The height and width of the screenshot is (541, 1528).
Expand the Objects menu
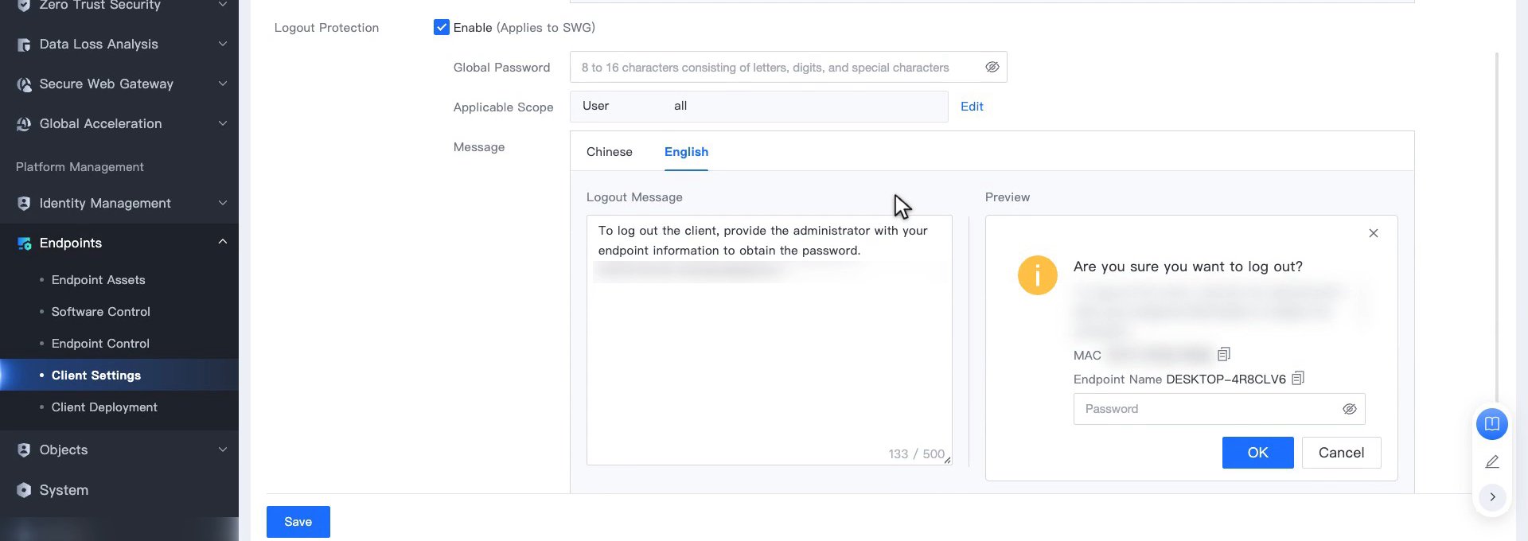(223, 450)
